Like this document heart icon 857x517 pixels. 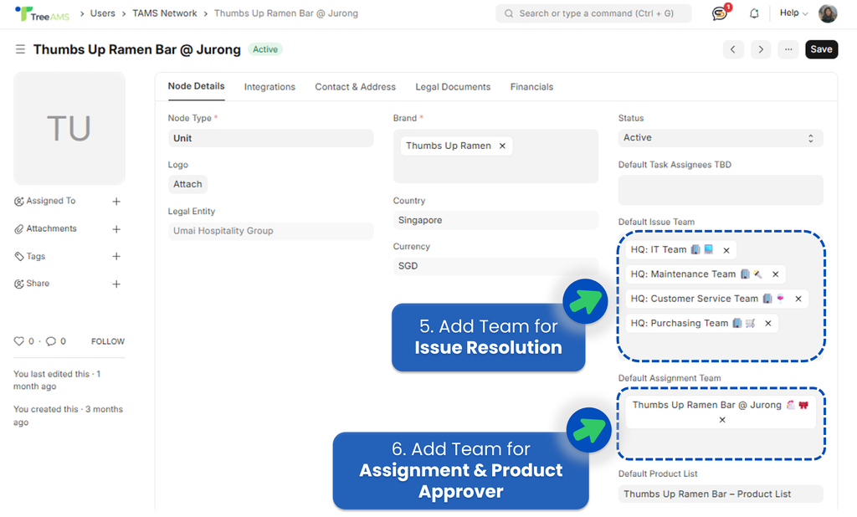19,341
